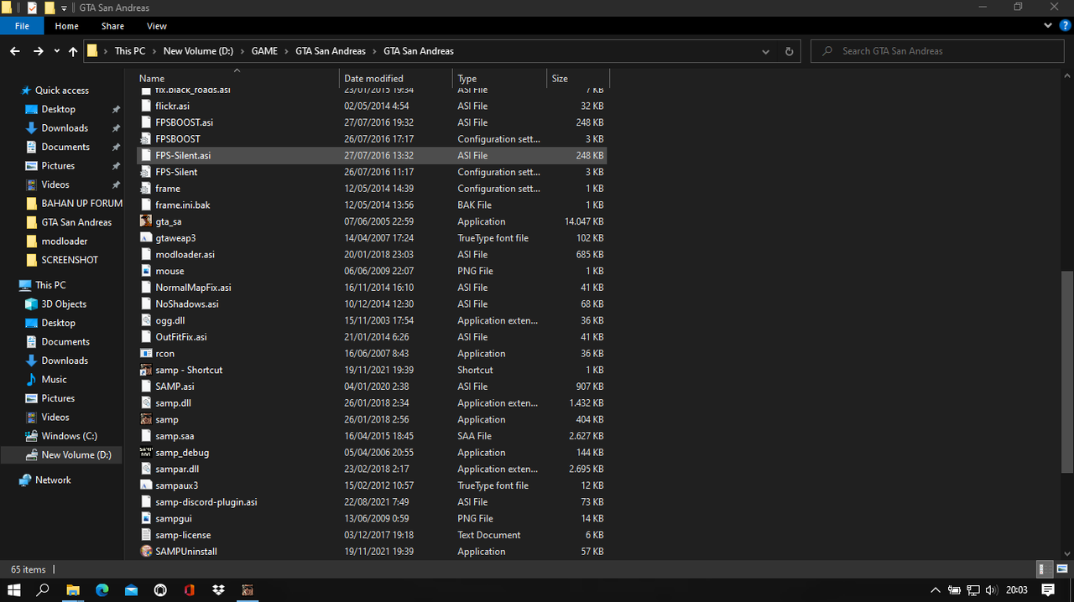Open the gta_sa application icon
This screenshot has height=602, width=1074.
[x=146, y=221]
